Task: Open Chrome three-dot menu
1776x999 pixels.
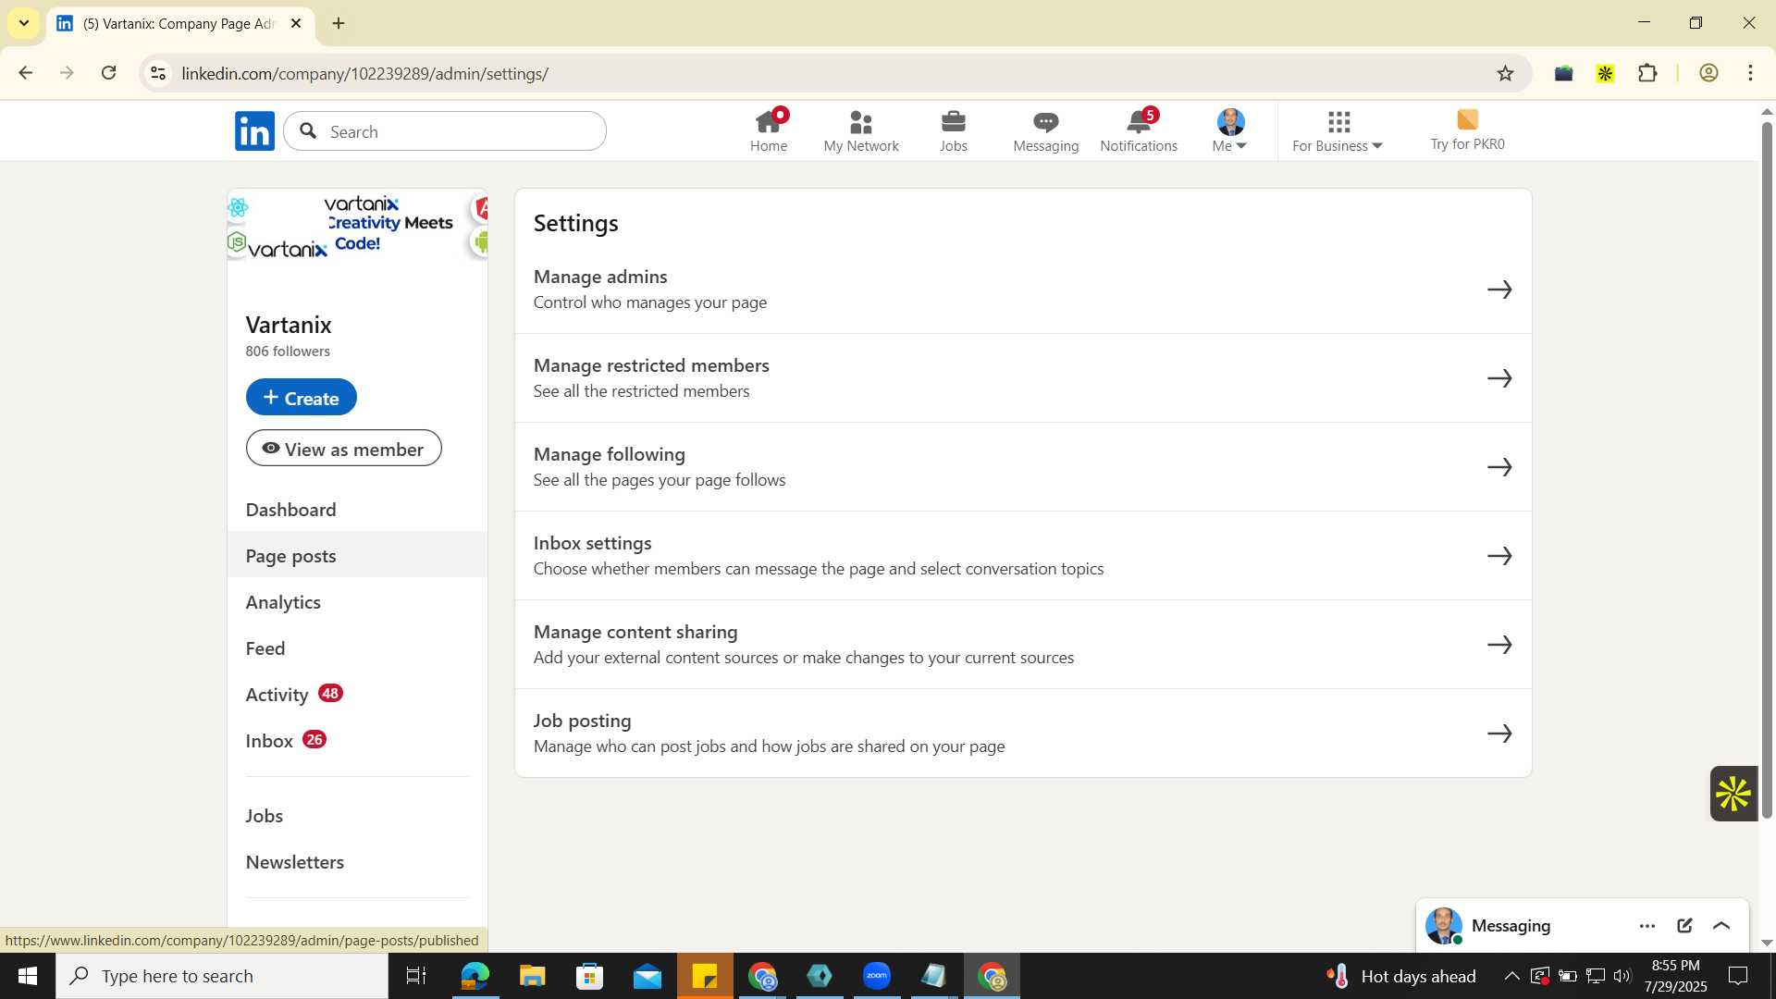Action: (x=1750, y=73)
